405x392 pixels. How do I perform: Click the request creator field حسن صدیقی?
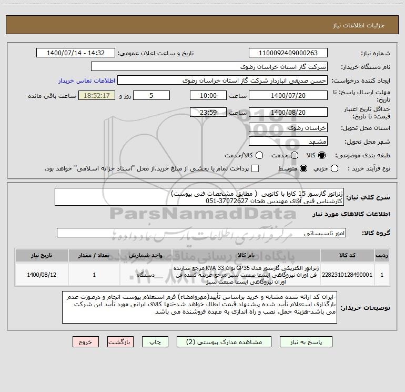pyautogui.click(x=222, y=80)
